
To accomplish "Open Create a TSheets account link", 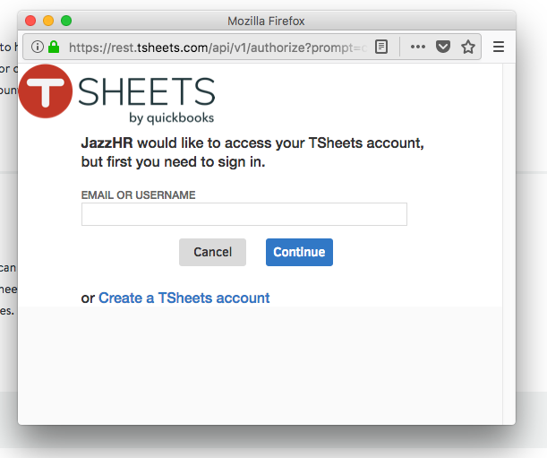I will [184, 298].
